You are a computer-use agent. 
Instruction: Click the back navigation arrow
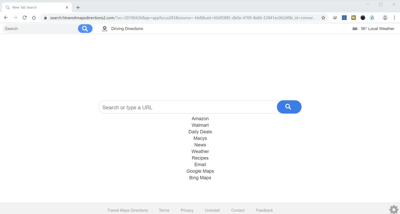[x=6, y=18]
